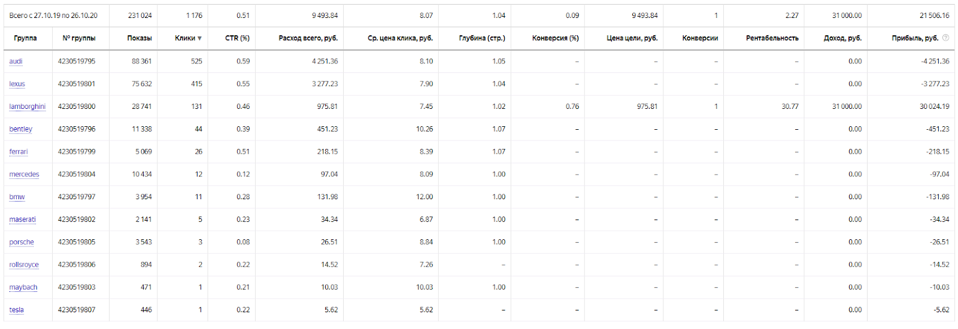The image size is (958, 329).
Task: Open the porsche group link
Action: (22, 242)
